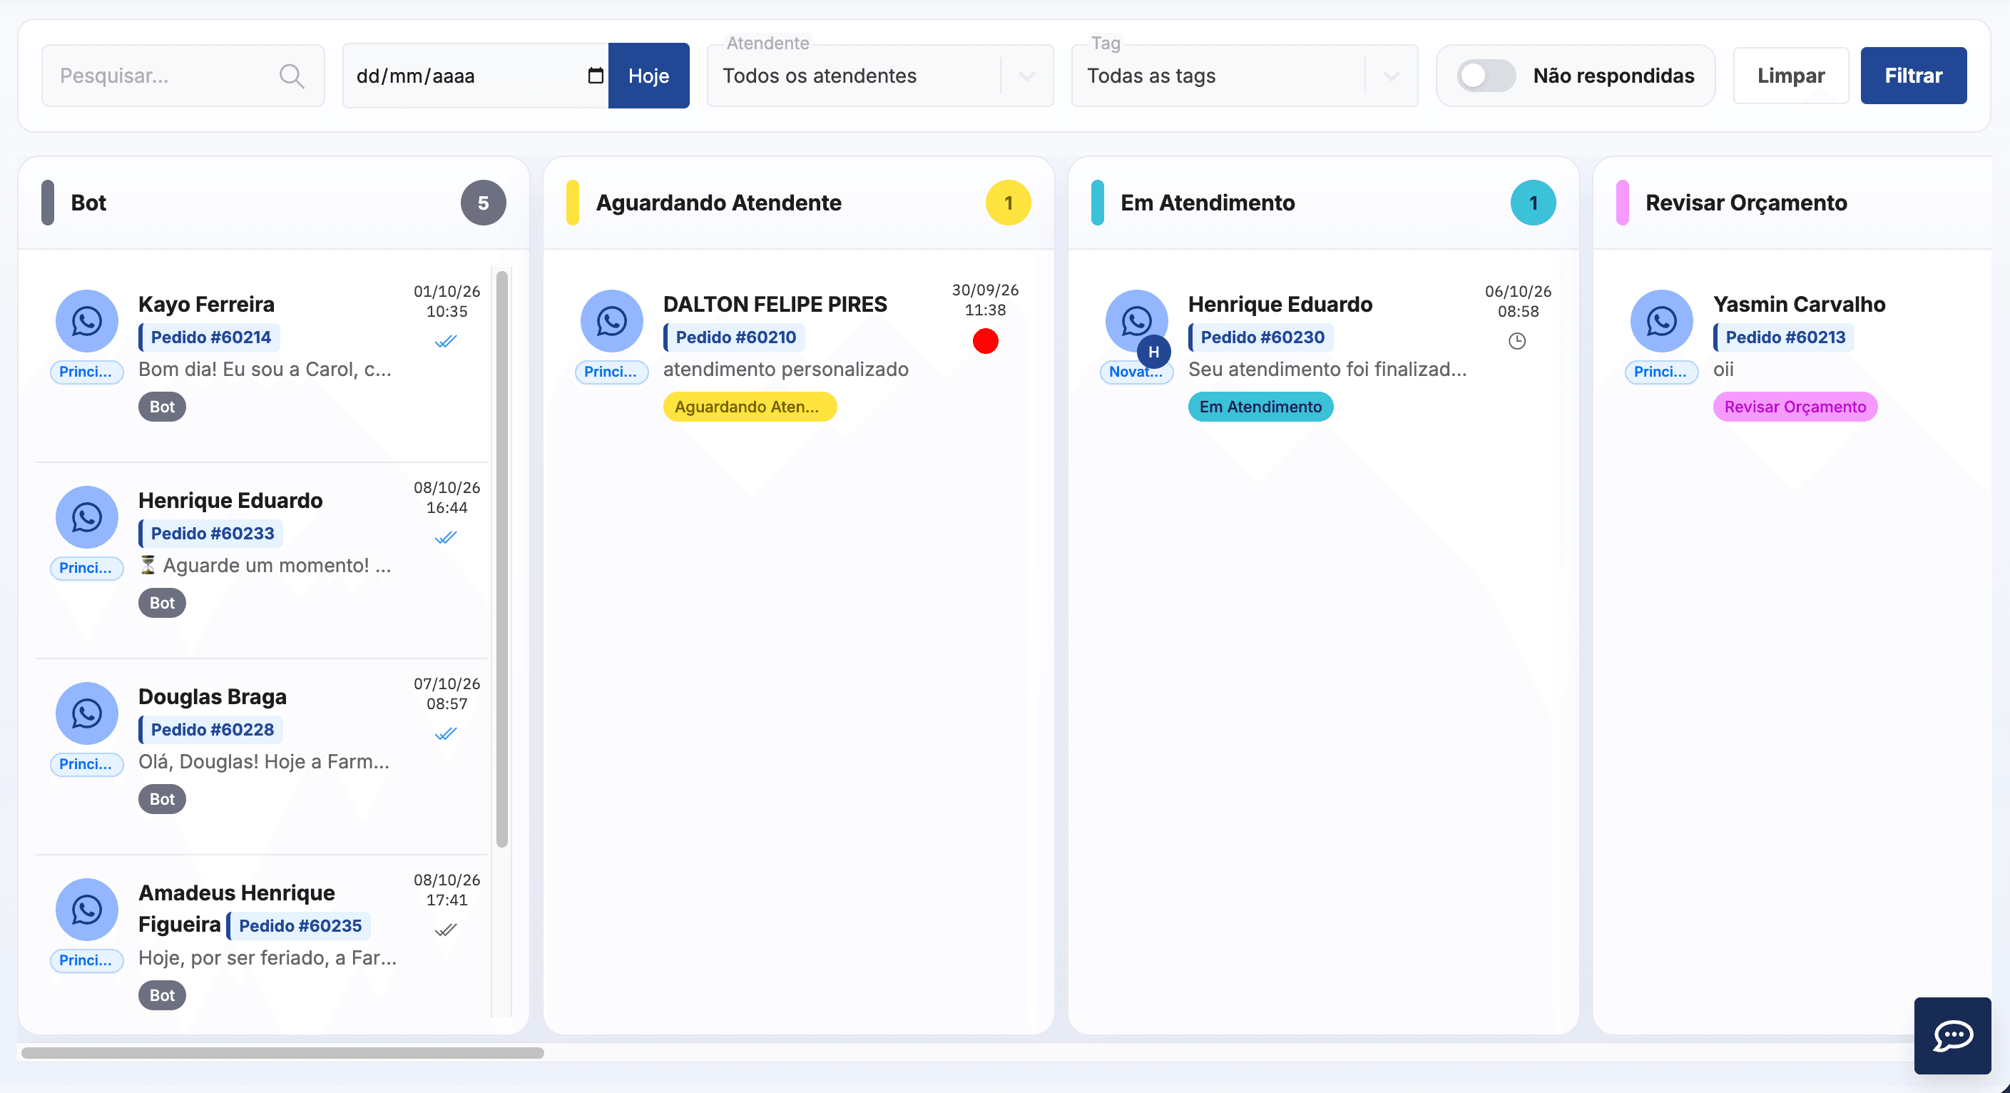Click Douglas Braga's WhatsApp avatar icon
2010x1093 pixels.
click(86, 713)
